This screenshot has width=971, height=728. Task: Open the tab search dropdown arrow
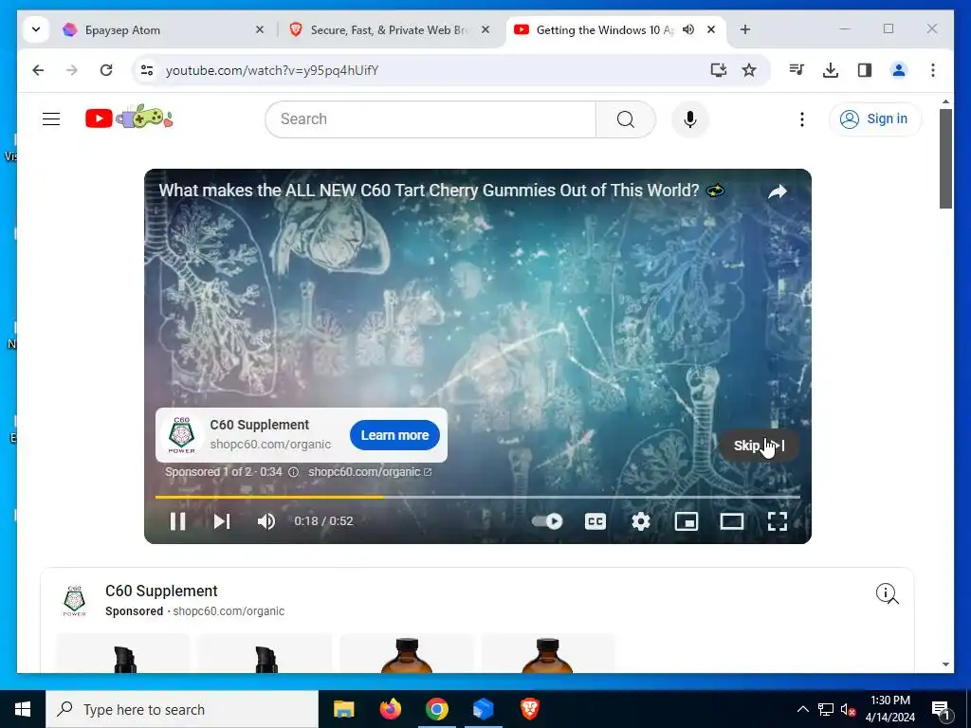[x=36, y=29]
